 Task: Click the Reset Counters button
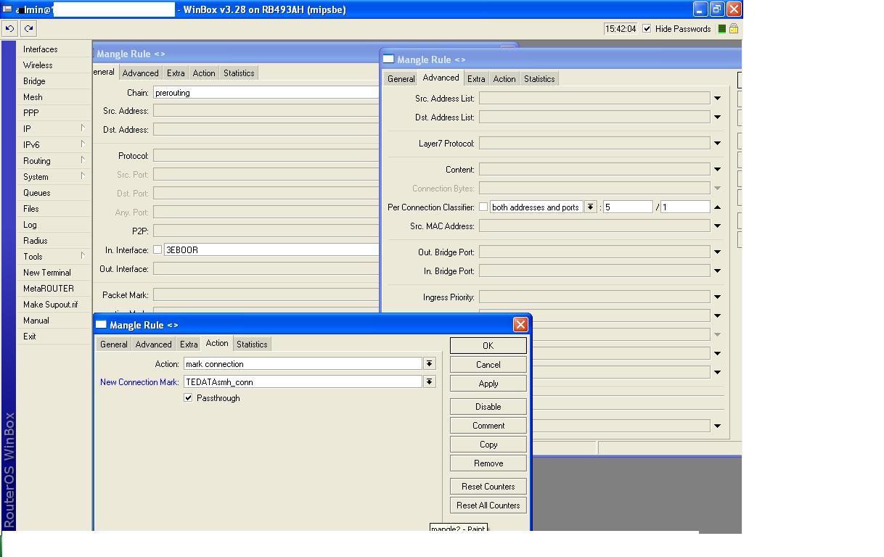(x=488, y=487)
